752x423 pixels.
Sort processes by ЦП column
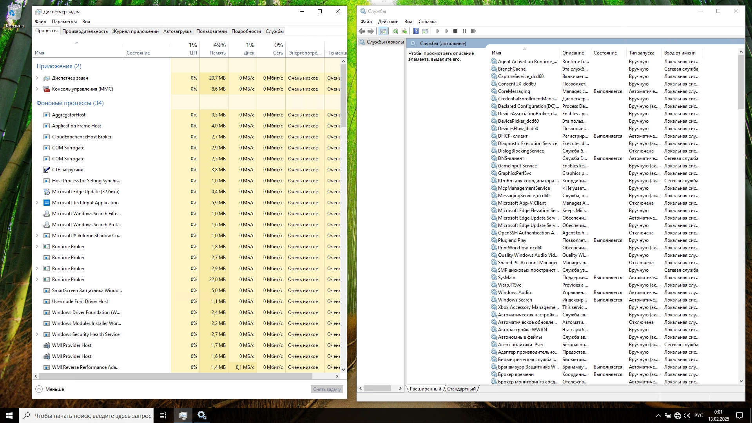click(x=185, y=49)
